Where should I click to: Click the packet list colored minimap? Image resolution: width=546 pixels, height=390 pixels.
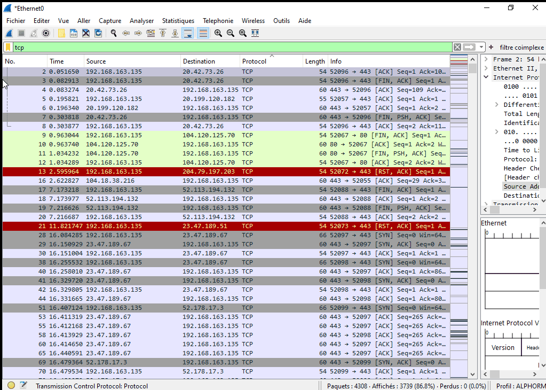[x=459, y=216]
